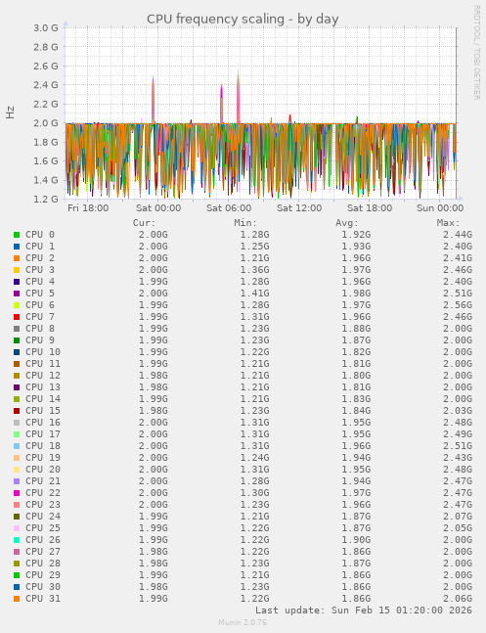Click the '1.2 G' y-axis label
The height and width of the screenshot is (633, 486).
tap(46, 199)
